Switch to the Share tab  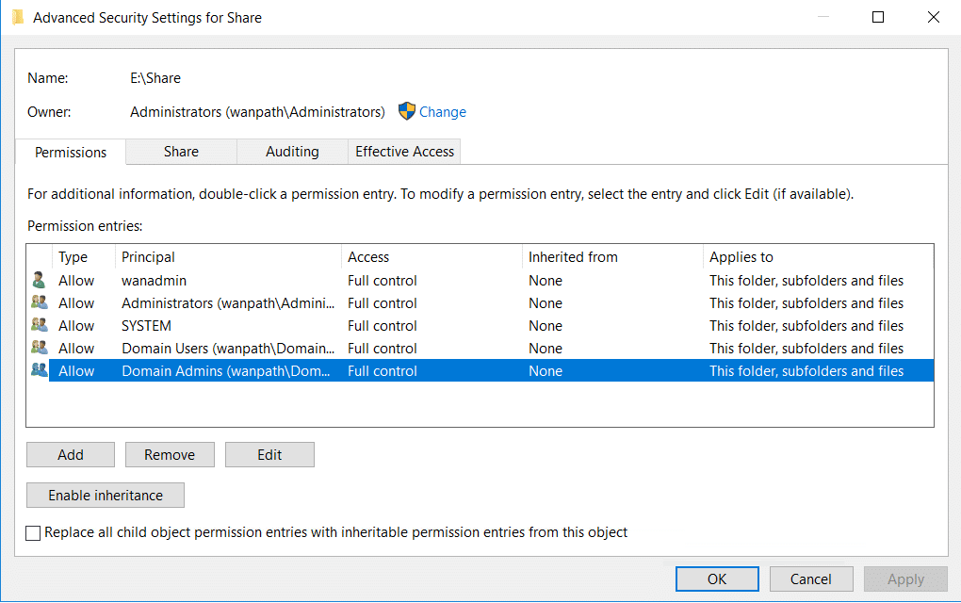(x=182, y=152)
